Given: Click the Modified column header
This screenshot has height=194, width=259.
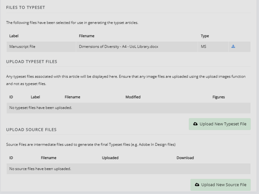Looking at the screenshot, I should point(133,97).
